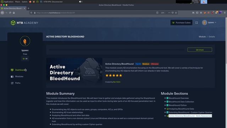Image resolution: width=227 pixels, height=128 pixels.
Task: Click the muted volume icon
Action: 81,2
